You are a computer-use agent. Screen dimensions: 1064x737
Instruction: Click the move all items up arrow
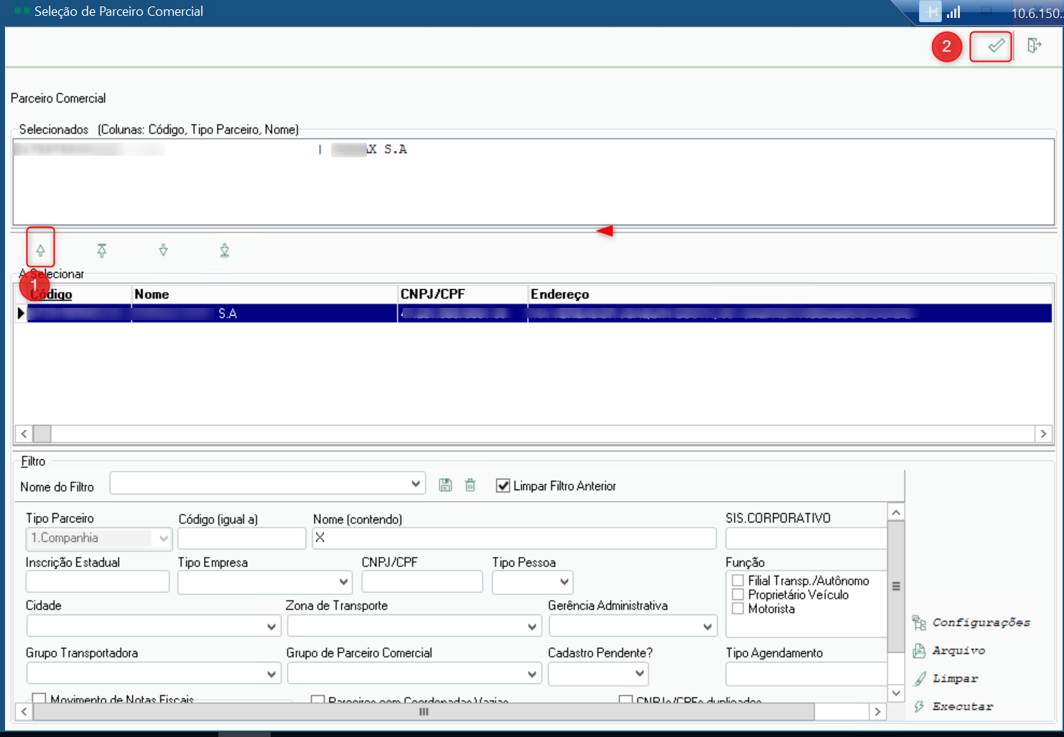[x=102, y=250]
